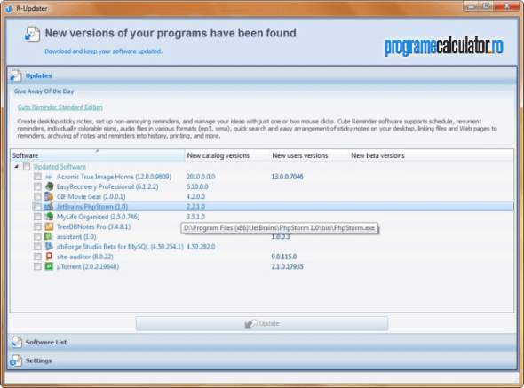This screenshot has height=388, width=524.
Task: Click the R-Updater title bar icon
Action: (9, 8)
